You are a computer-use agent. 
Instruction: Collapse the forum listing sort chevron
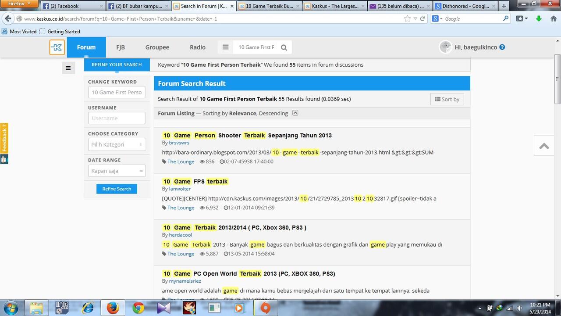[295, 113]
